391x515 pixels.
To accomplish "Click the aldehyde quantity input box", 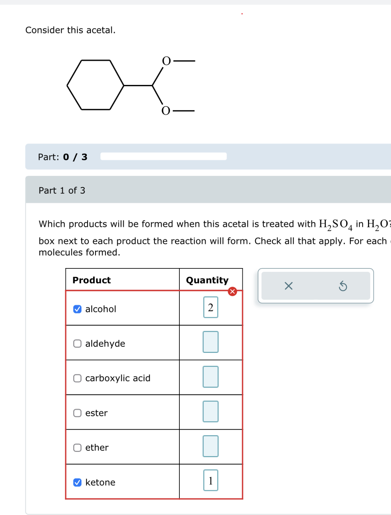I will click(210, 342).
